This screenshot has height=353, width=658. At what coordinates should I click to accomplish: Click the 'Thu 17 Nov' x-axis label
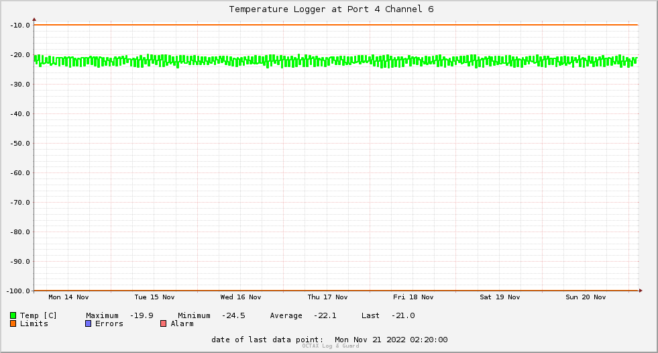coord(327,297)
